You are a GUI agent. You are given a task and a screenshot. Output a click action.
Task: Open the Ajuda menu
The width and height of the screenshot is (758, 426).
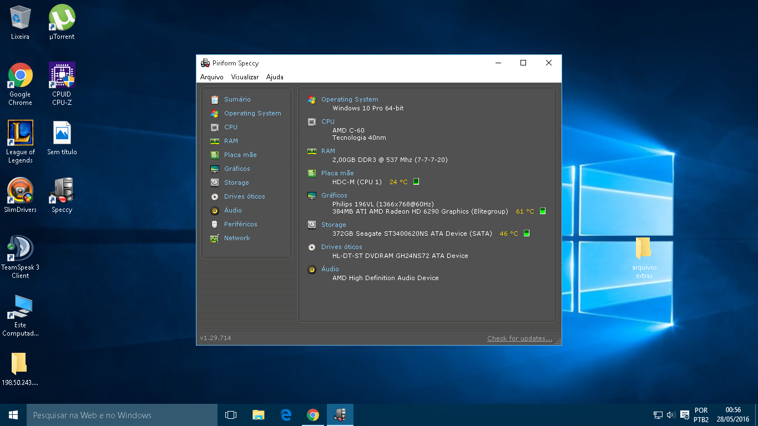[x=275, y=77]
